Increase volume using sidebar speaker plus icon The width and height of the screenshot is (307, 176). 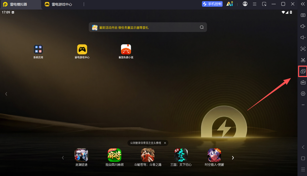(x=303, y=26)
